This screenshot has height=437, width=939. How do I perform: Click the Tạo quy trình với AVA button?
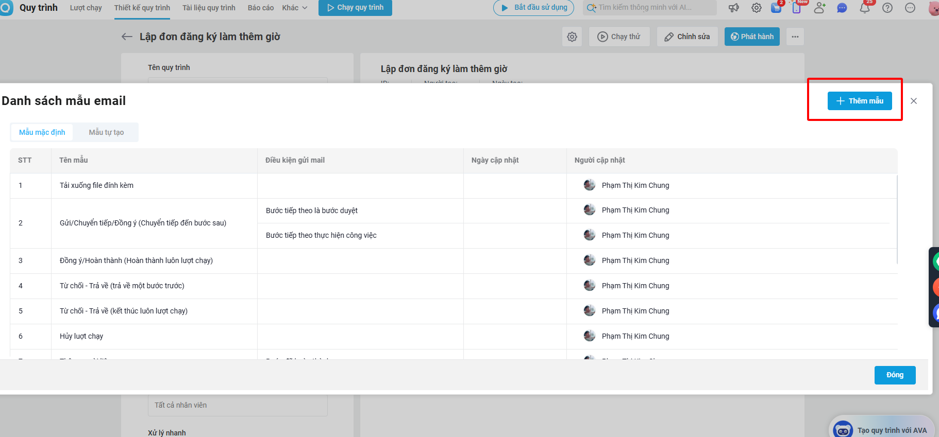click(x=882, y=430)
